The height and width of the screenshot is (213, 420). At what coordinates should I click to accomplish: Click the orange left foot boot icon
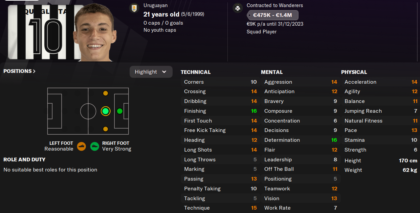click(82, 147)
